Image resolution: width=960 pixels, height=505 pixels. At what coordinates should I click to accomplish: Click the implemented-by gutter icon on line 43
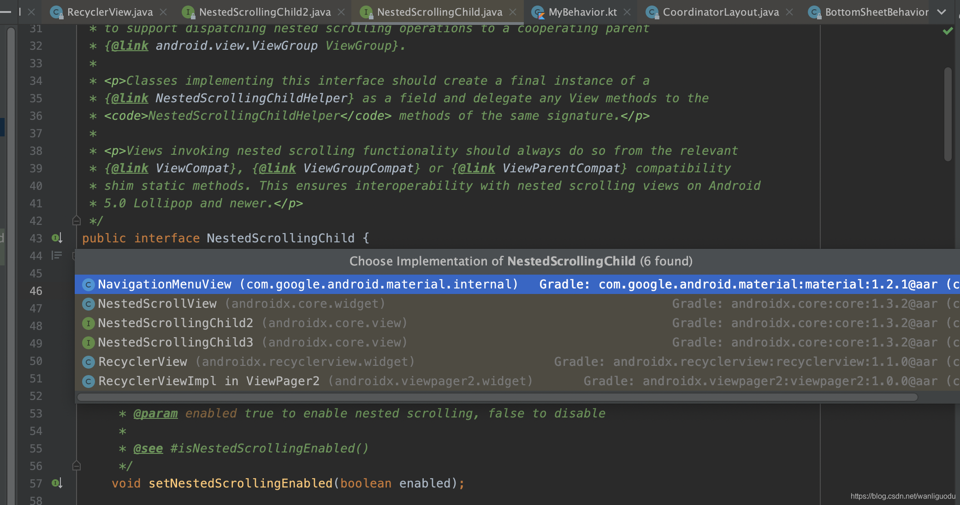coord(57,238)
